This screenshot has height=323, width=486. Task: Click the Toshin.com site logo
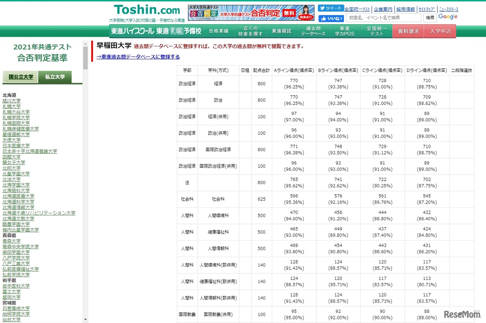point(147,10)
